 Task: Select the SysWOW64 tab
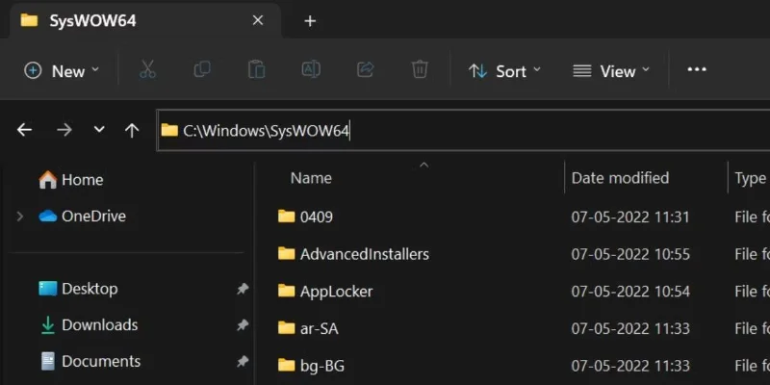pos(145,20)
